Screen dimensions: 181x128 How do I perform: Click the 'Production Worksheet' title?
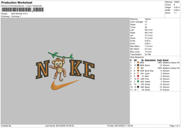coord(17,2)
